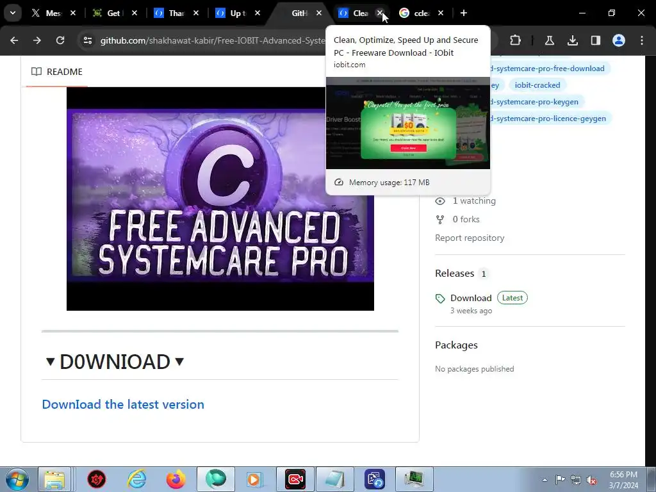Open the media player taskbar icon
This screenshot has width=656, height=492.
click(254, 479)
